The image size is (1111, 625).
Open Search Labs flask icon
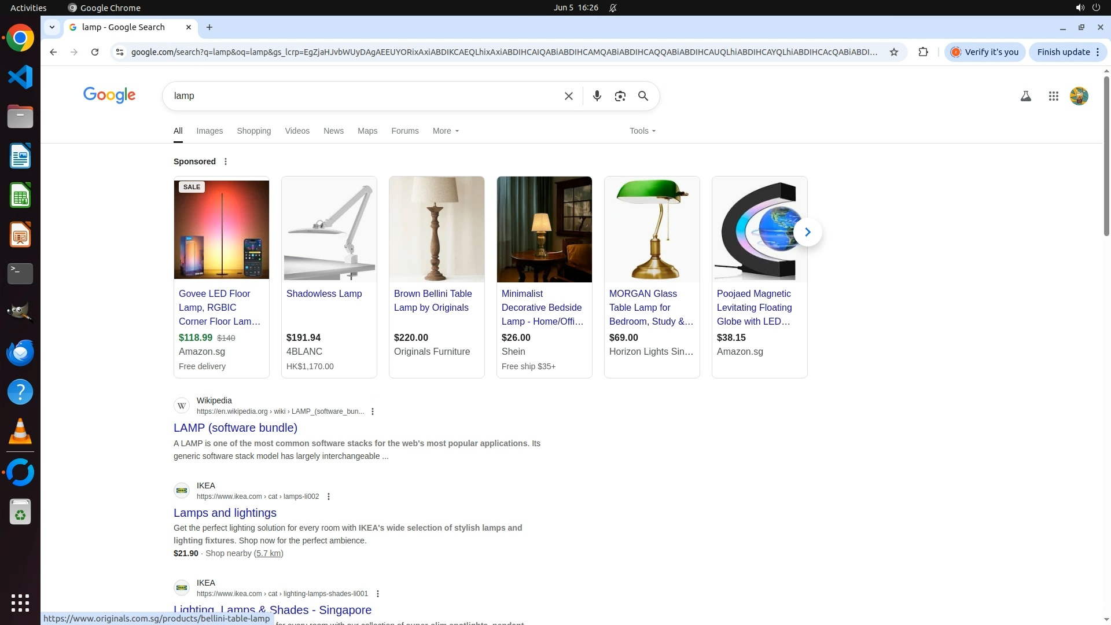point(1025,97)
